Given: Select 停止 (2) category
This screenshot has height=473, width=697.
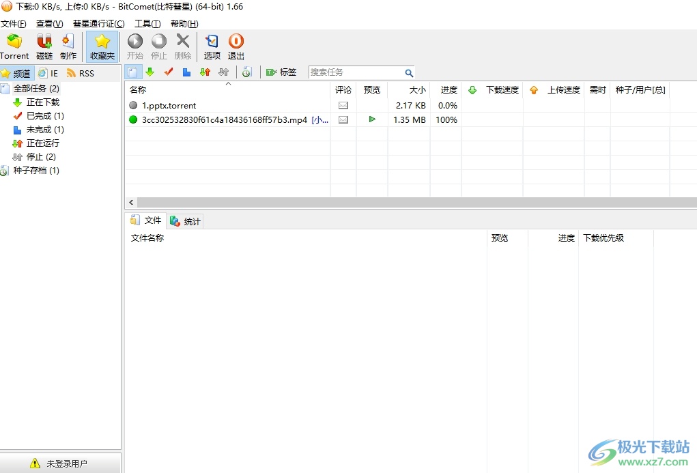Looking at the screenshot, I should pos(41,157).
